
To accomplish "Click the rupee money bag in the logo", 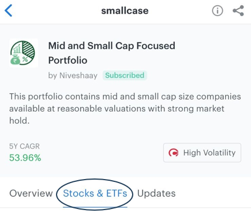I will (16, 60).
